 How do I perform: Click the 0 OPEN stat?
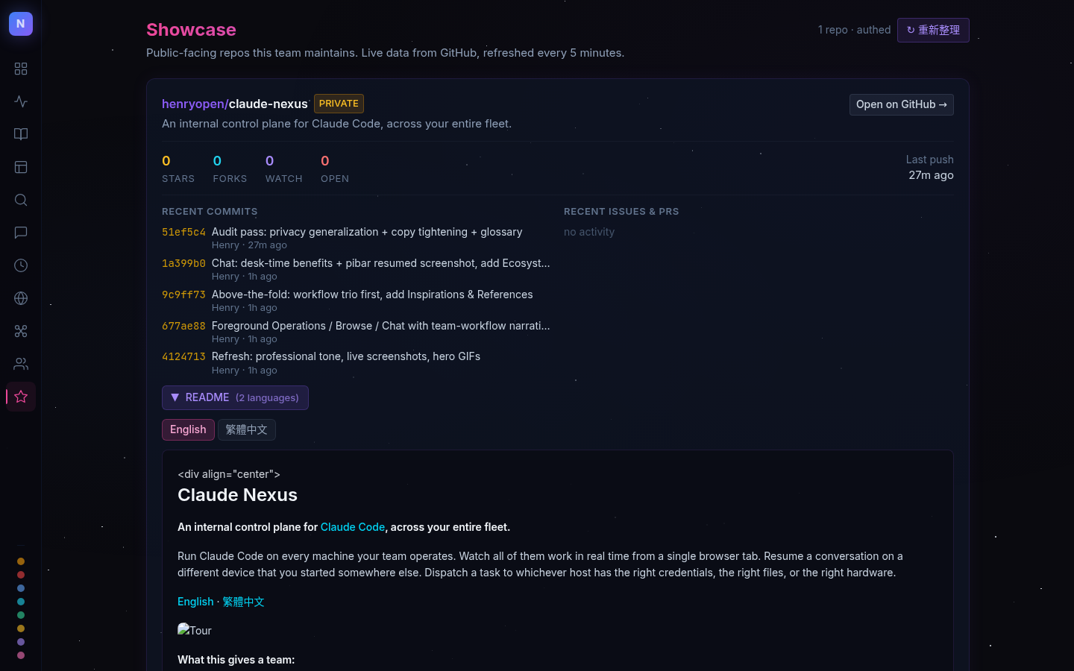(335, 168)
